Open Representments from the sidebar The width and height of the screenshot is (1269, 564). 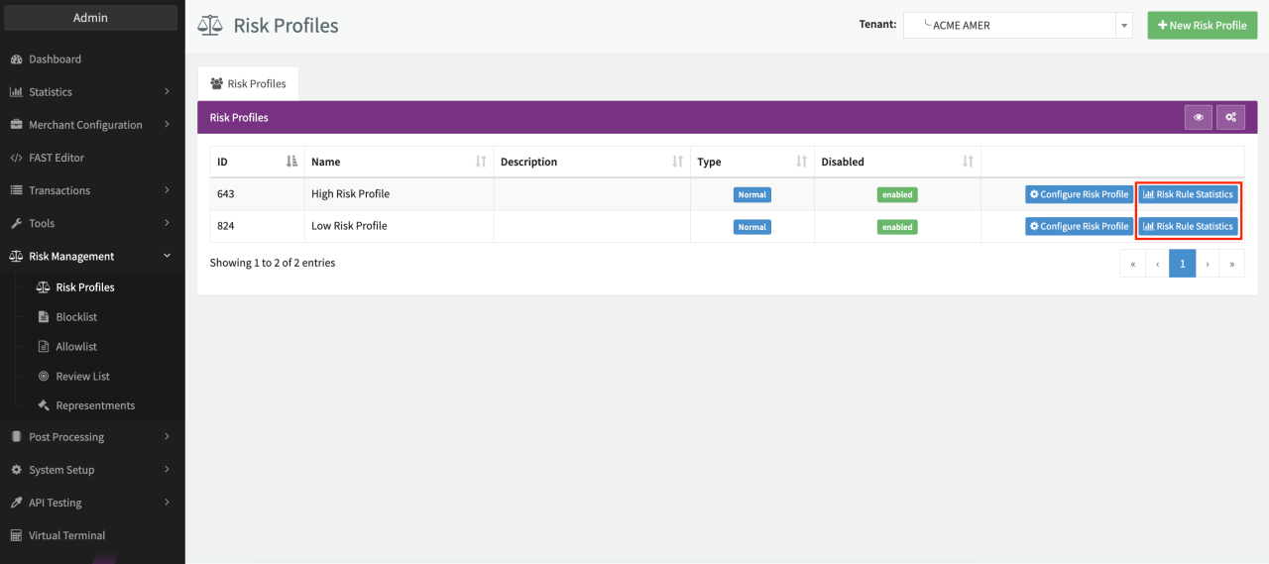point(95,405)
